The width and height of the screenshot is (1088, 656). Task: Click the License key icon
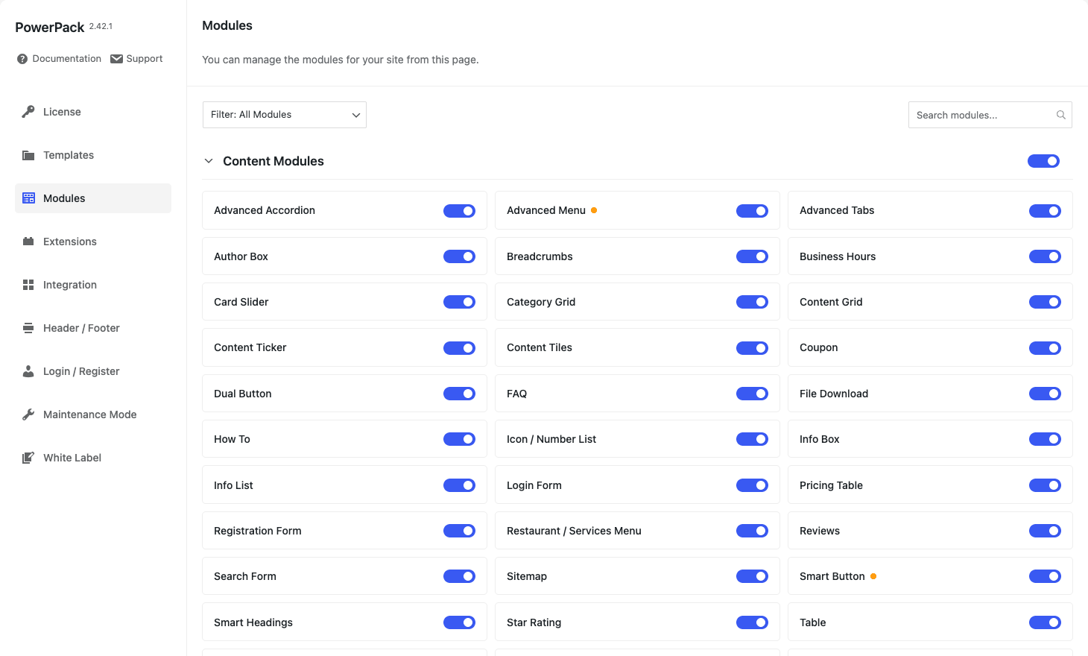[28, 112]
